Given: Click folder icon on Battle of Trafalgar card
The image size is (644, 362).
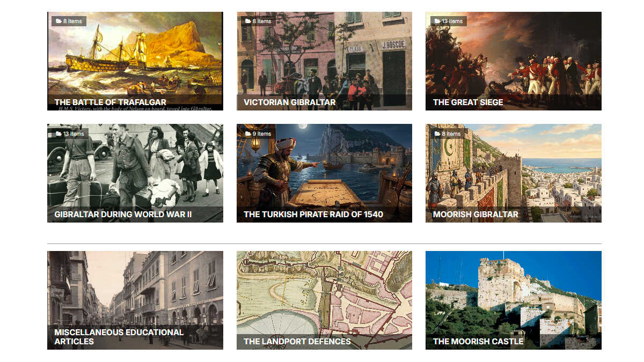Looking at the screenshot, I should pyautogui.click(x=58, y=21).
